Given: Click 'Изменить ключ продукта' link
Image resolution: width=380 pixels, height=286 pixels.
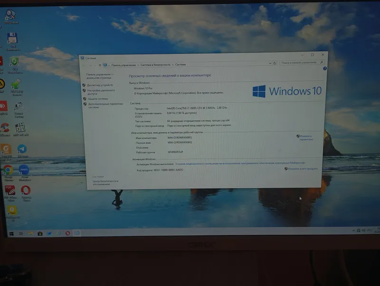Looking at the screenshot, I should [303, 169].
